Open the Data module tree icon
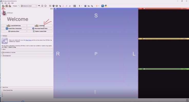This screenshot has width=189, height=102. pyautogui.click(x=50, y=6)
